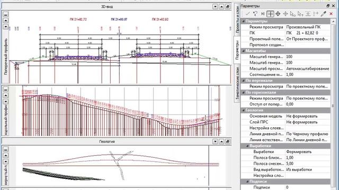Select Основная модель value Не формировать
This screenshot has height=190, width=339.
[308, 116]
